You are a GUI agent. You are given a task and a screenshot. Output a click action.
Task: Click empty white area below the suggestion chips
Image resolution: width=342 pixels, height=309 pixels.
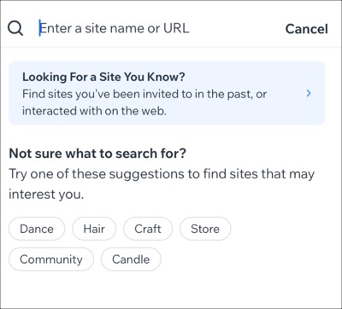(171, 289)
